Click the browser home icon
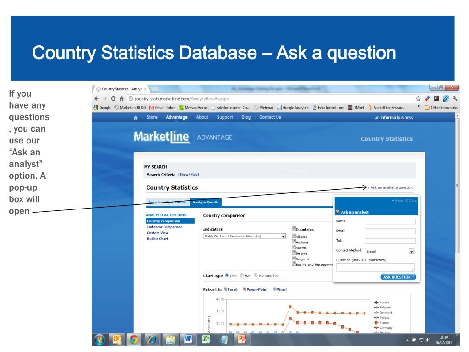 tap(121, 99)
